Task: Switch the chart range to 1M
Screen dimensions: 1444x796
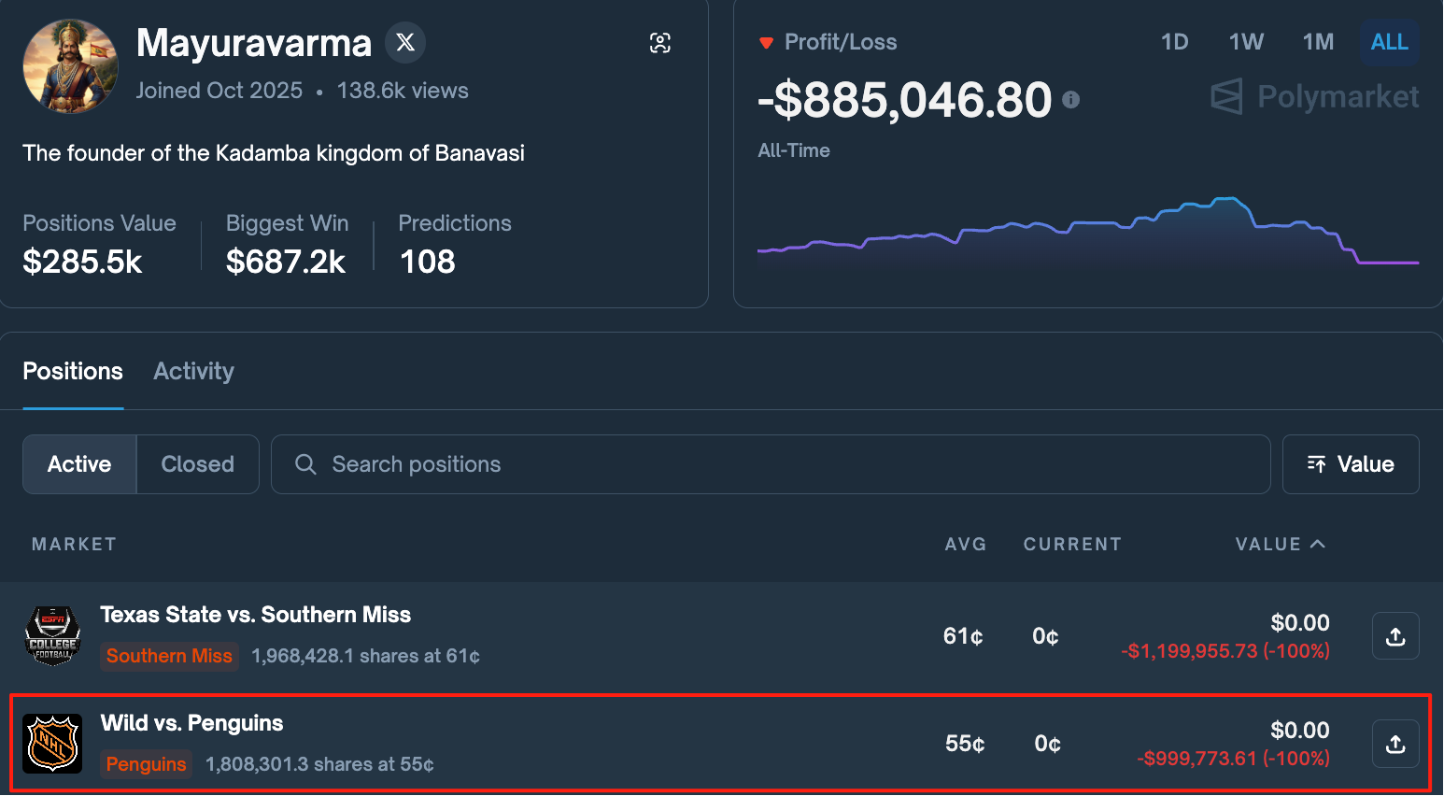Action: (x=1318, y=42)
